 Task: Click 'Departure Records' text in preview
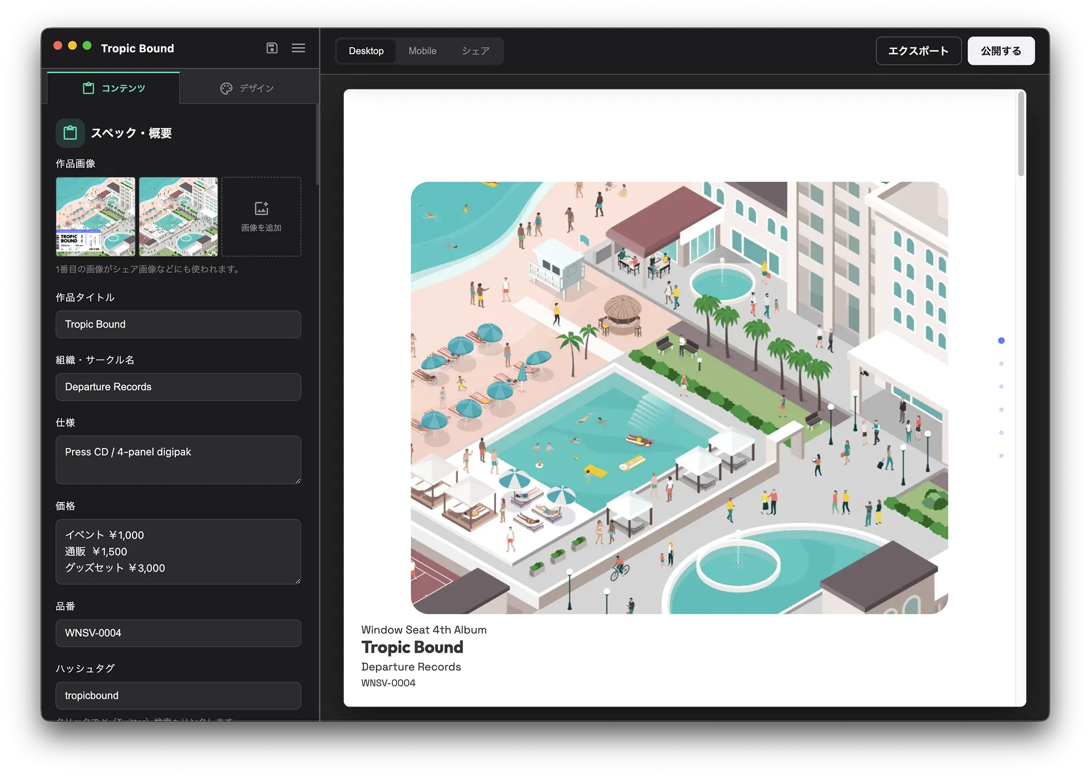pos(411,667)
